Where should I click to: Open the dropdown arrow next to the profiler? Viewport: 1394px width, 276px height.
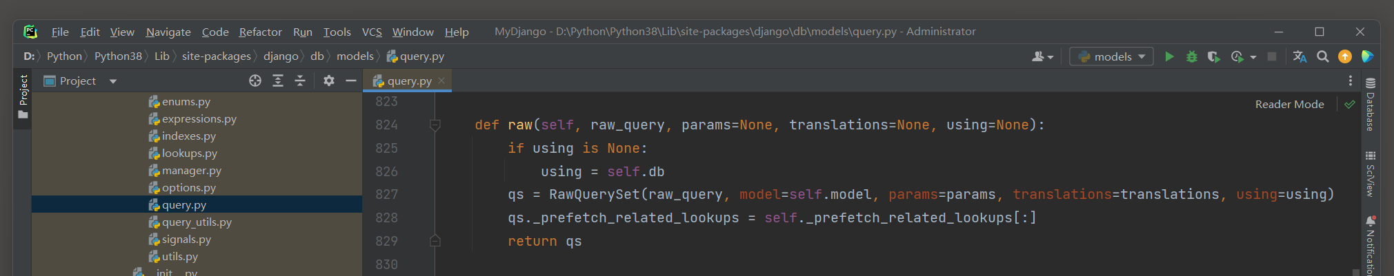(x=1253, y=57)
